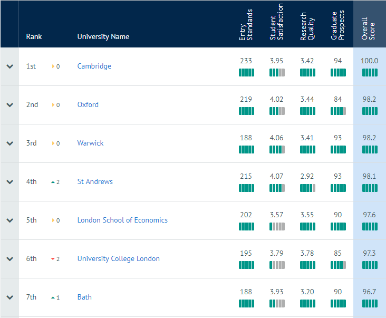Expand the Cambridge row details
This screenshot has height=318, width=386.
point(10,66)
